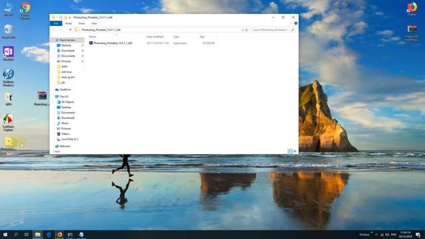Image resolution: width=425 pixels, height=239 pixels.
Task: Select OneDrive in navigation pane
Action: 65,90
